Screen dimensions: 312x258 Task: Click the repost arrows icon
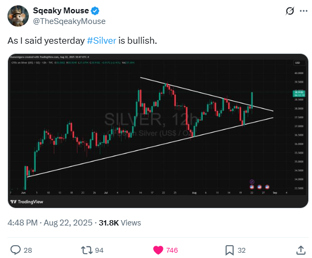tap(87, 250)
